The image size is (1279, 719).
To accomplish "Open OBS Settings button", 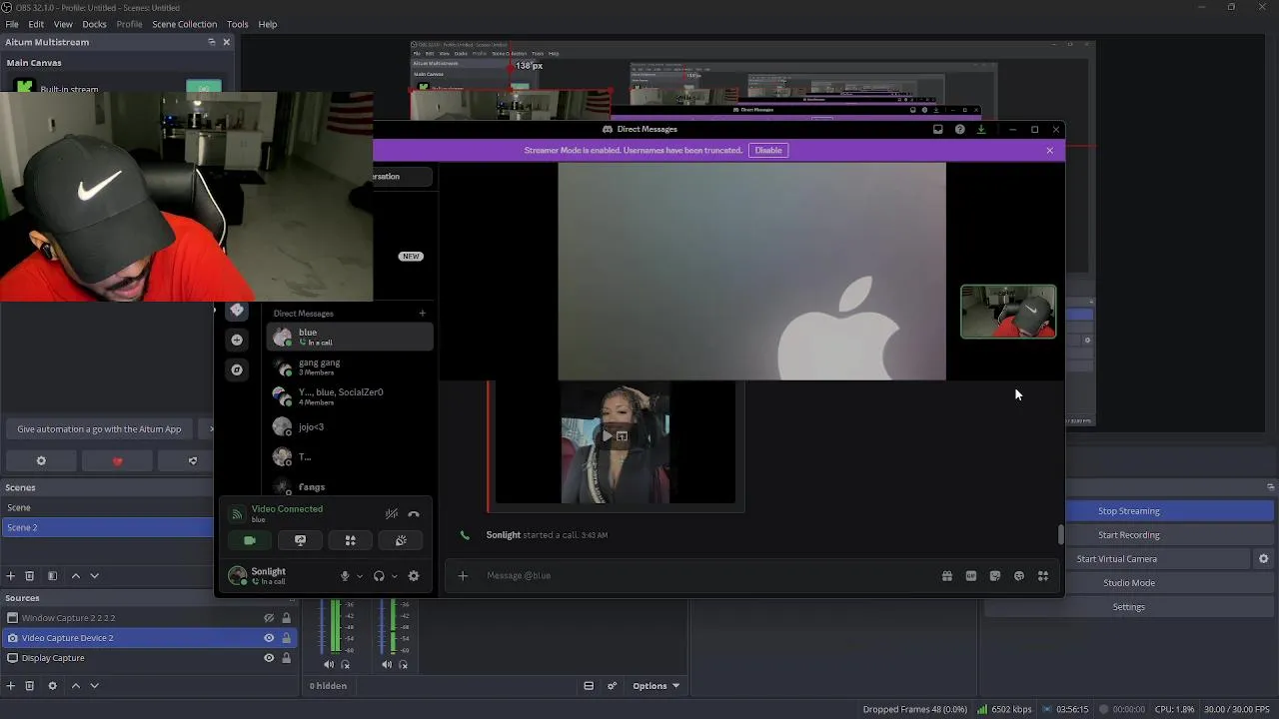I will coord(1129,607).
